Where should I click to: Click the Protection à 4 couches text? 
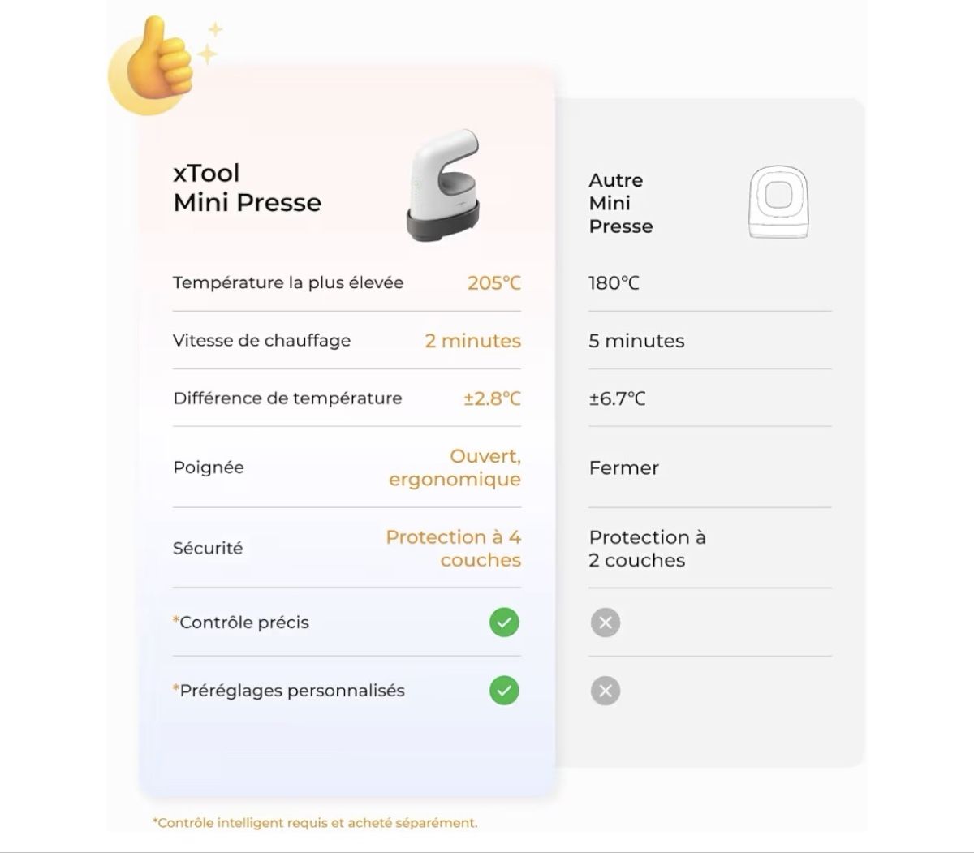tap(453, 548)
